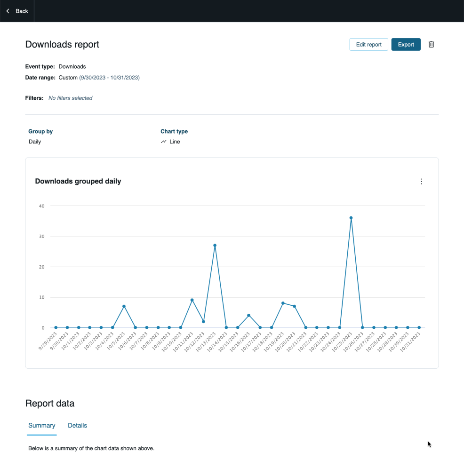Click the 10/25/2023 peak data point
The height and width of the screenshot is (460, 464).
pos(351,218)
